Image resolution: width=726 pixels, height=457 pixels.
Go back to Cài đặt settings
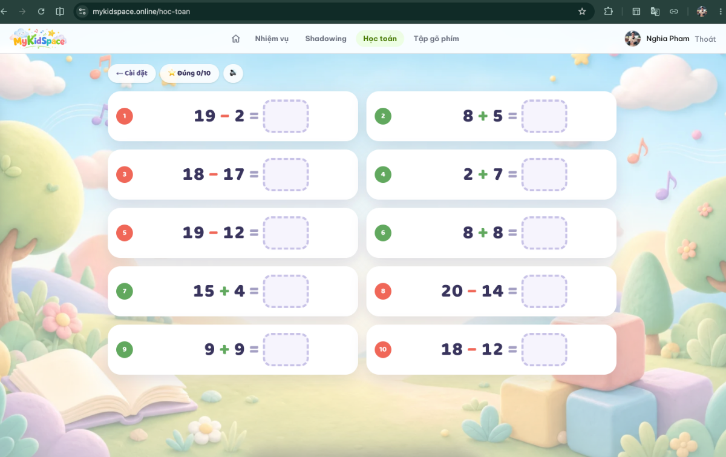point(132,73)
